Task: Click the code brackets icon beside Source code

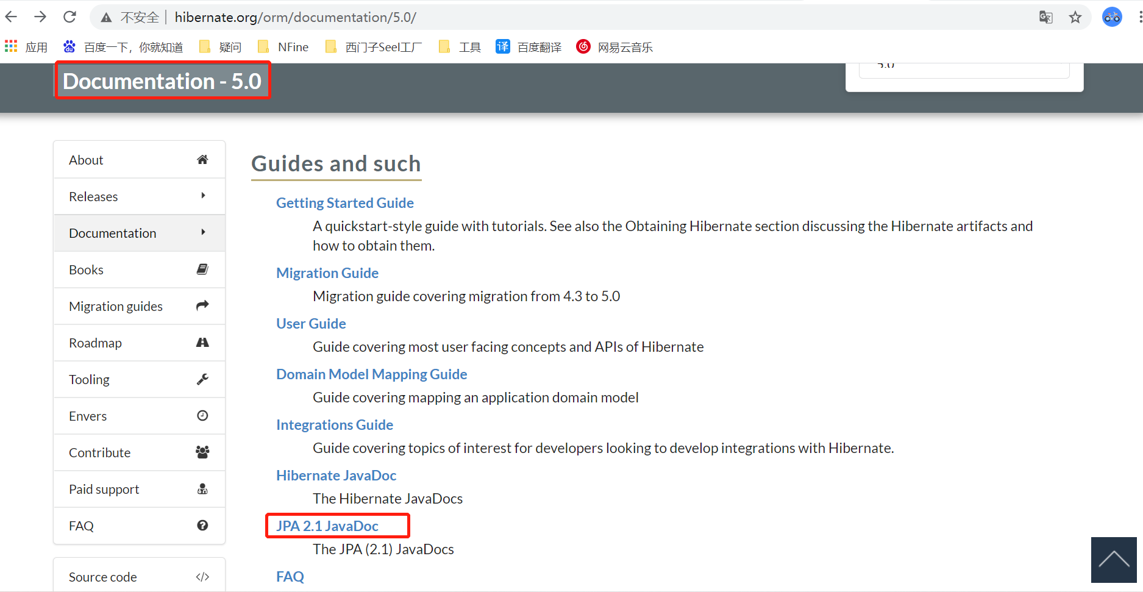Action: (202, 577)
